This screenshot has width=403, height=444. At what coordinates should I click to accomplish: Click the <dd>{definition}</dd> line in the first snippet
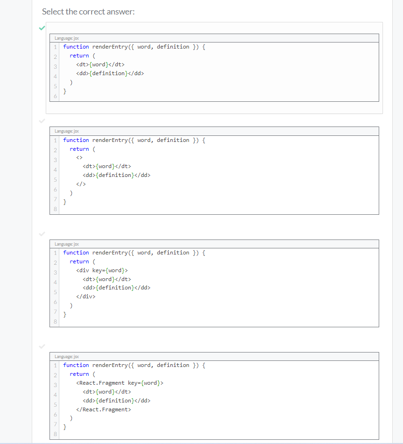pos(110,73)
